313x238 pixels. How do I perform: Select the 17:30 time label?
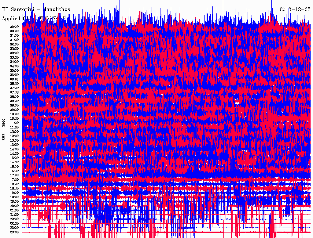pos(14,180)
